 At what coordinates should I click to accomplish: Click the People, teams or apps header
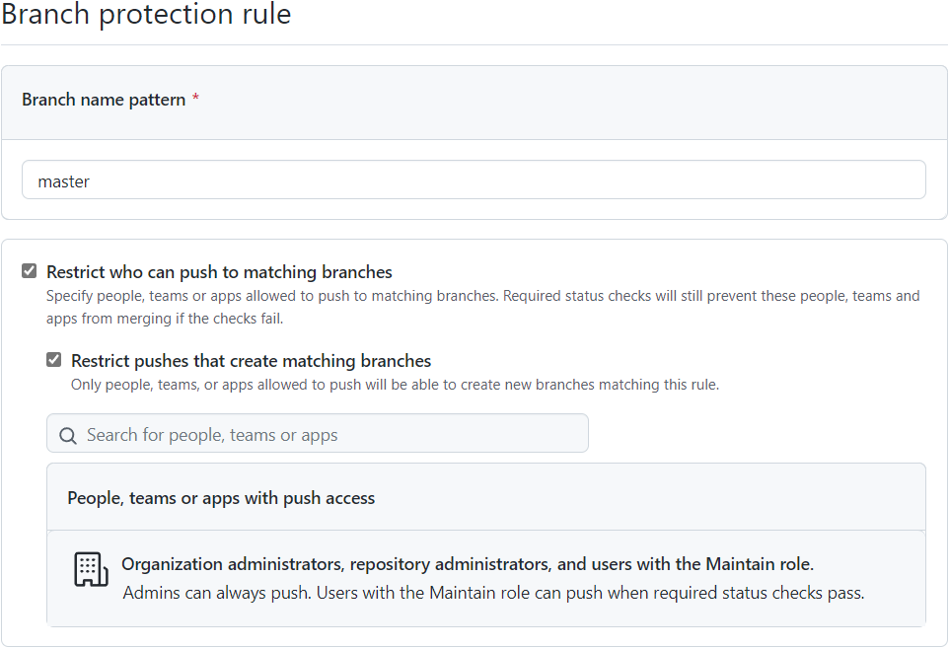click(221, 498)
